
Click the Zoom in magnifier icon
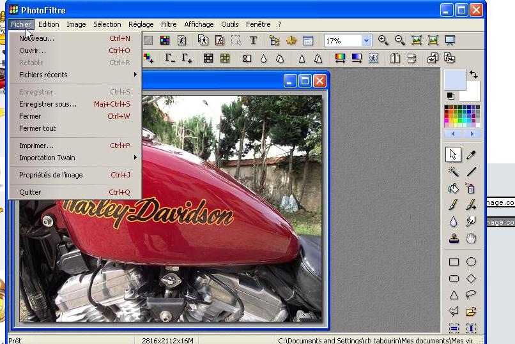383,40
